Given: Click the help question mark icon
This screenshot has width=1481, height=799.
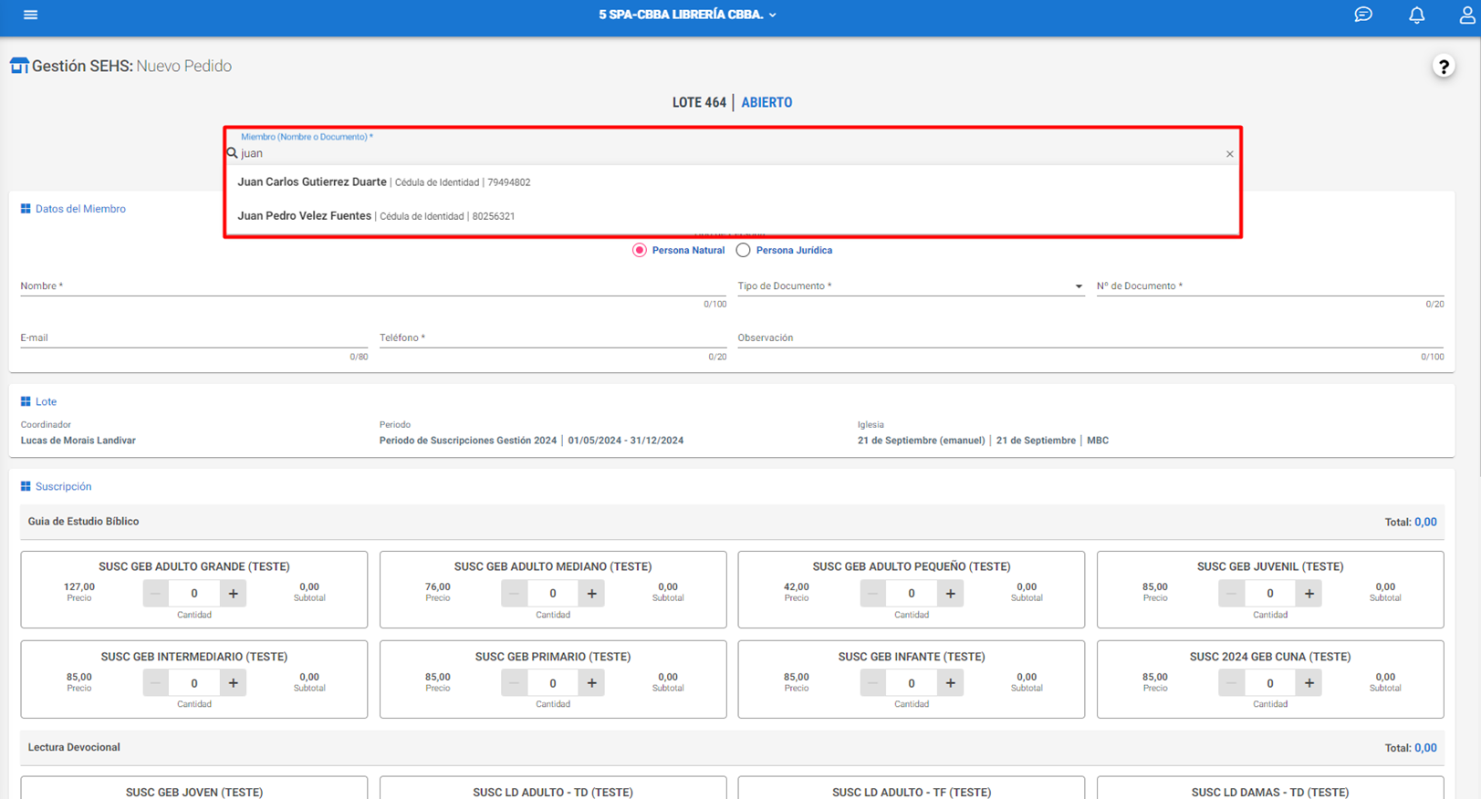Looking at the screenshot, I should [x=1443, y=67].
